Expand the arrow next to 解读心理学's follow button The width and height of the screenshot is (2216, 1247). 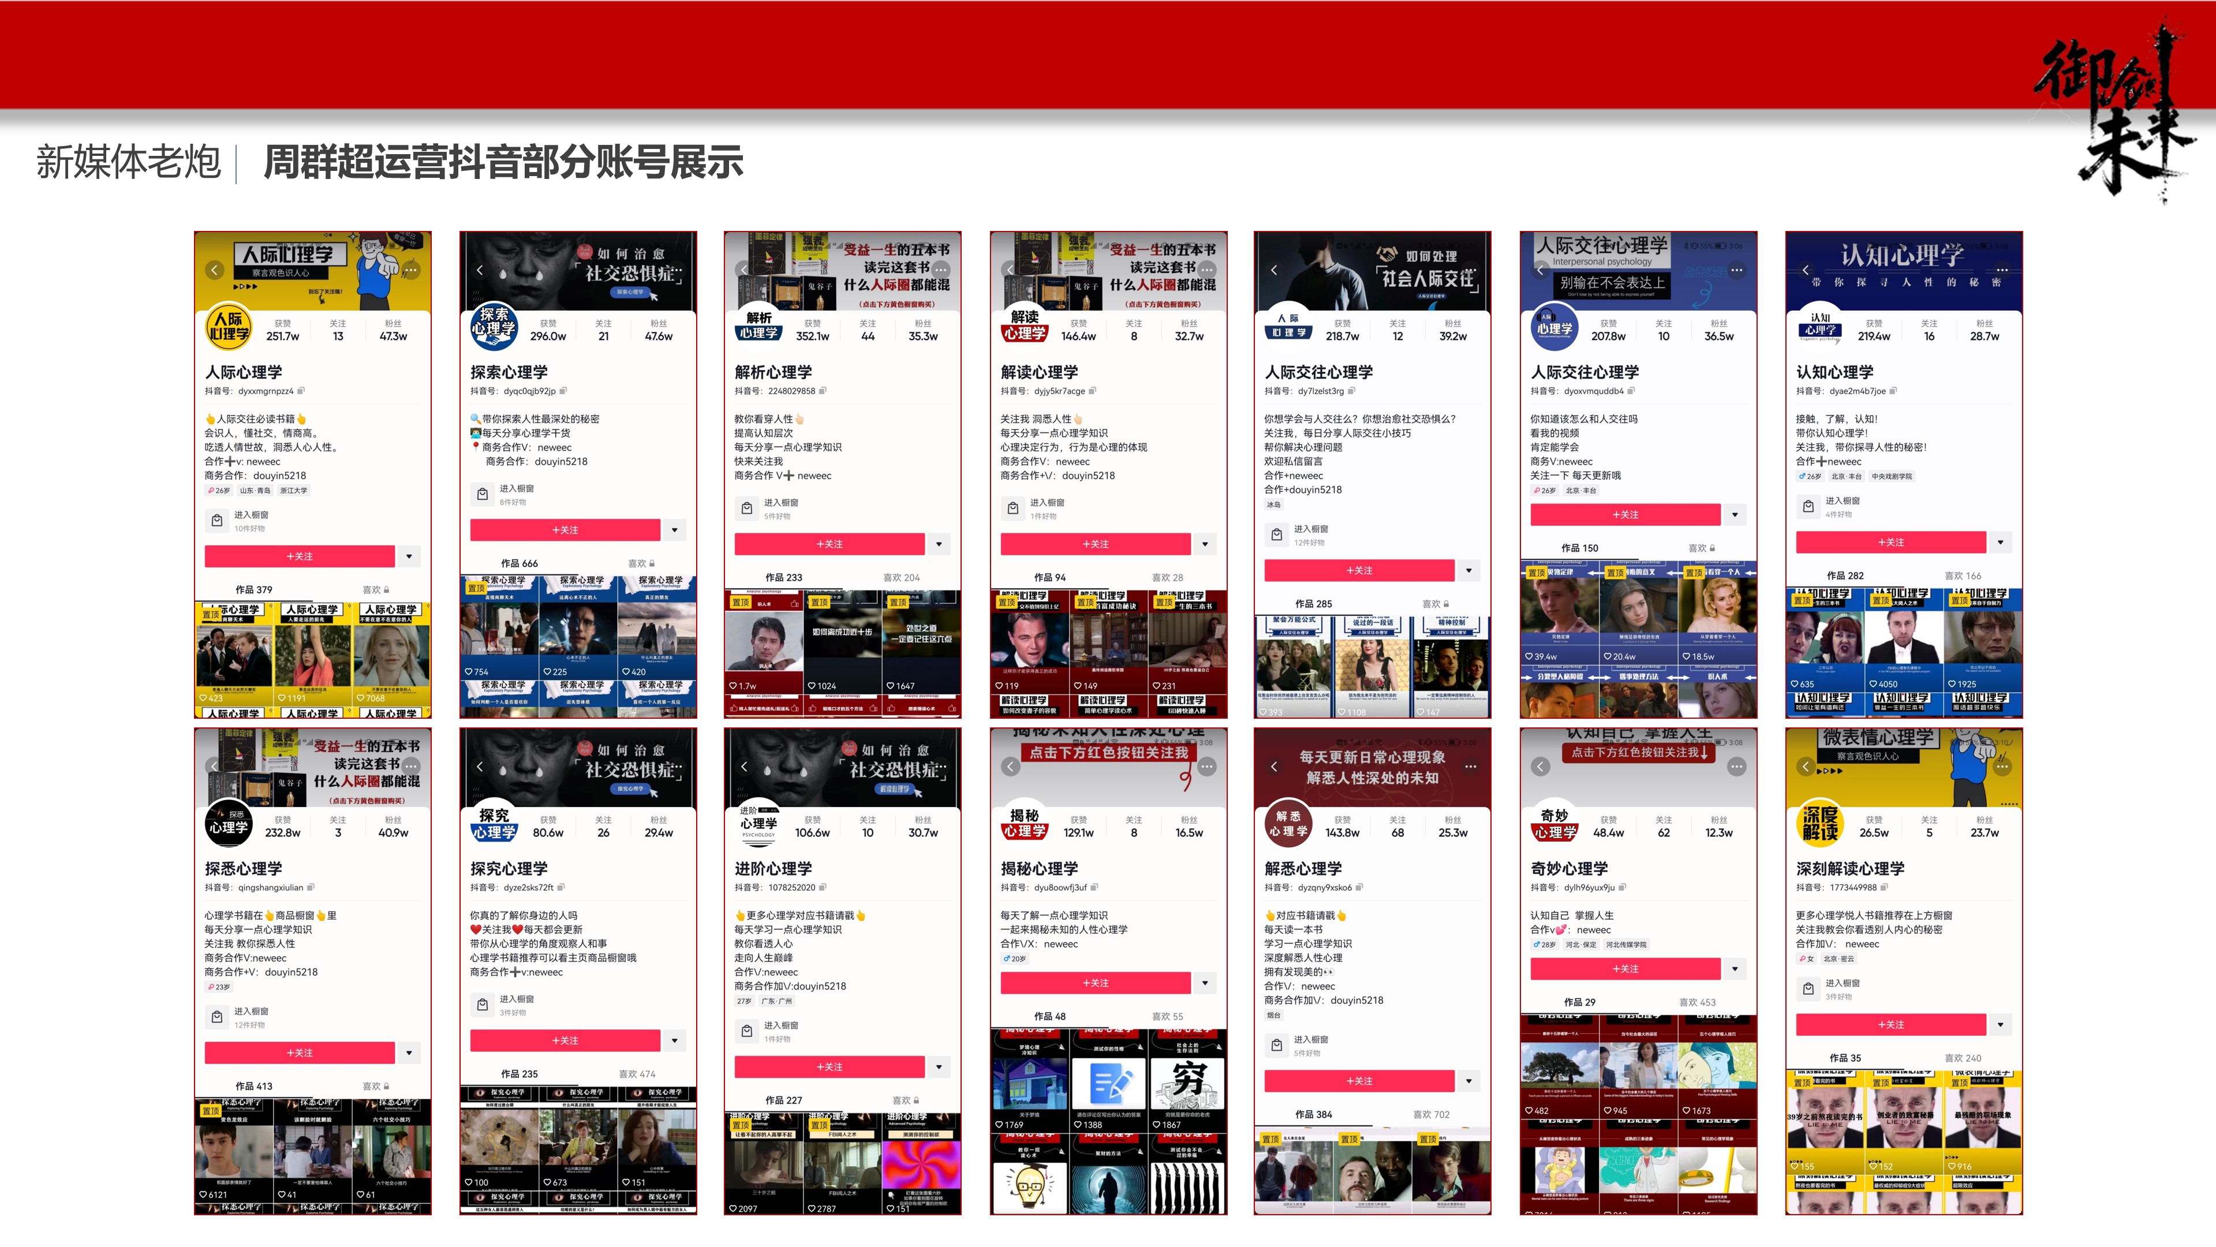1205,544
